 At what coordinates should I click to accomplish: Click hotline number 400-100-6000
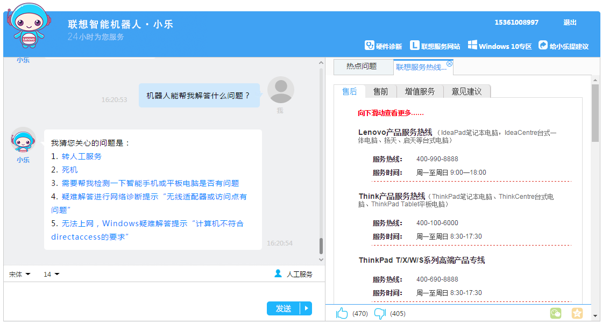(x=437, y=223)
